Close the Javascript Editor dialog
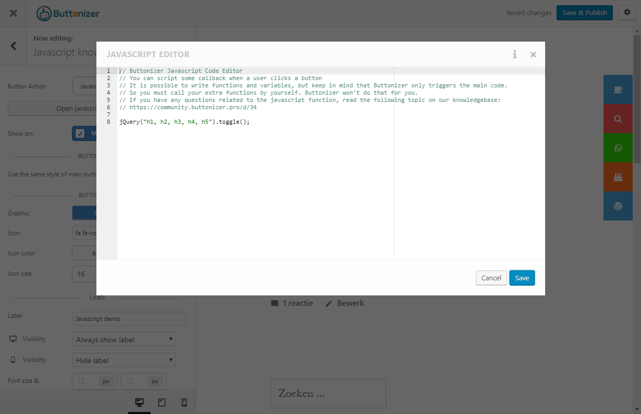Screen dimensions: 641x414 [x=533, y=54]
